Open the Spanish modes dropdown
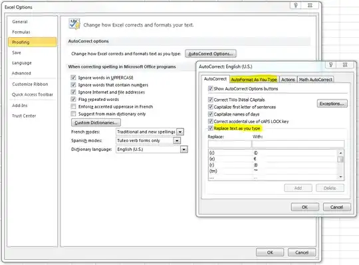Viewport: 359px width, 265px height. coord(177,140)
